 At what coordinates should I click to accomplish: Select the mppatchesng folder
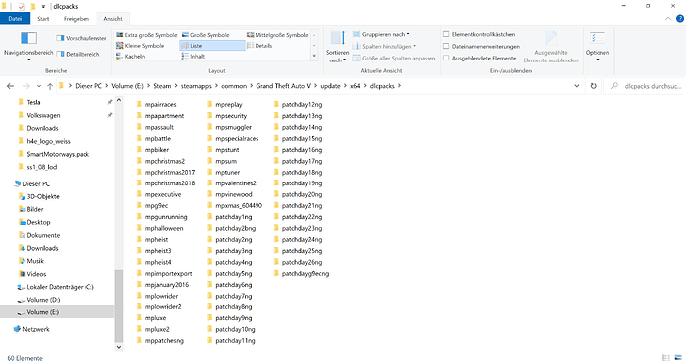(160, 341)
